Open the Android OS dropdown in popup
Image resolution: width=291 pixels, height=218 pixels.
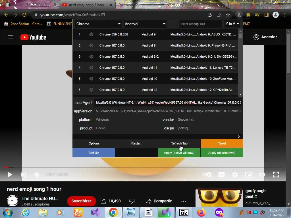[x=145, y=24]
